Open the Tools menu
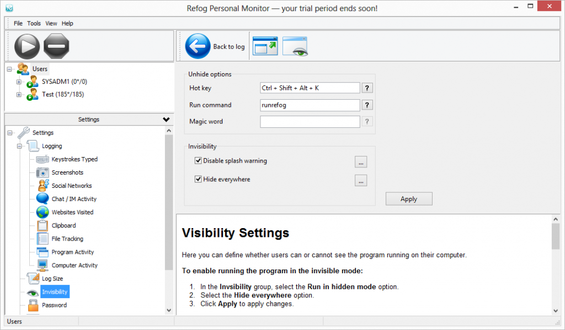Screen dimensions: 565x330 pyautogui.click(x=34, y=23)
